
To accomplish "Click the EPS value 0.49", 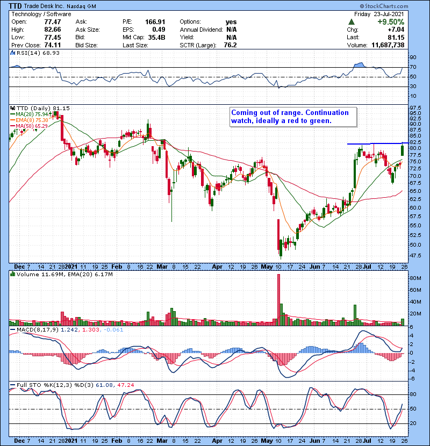I will (159, 30).
